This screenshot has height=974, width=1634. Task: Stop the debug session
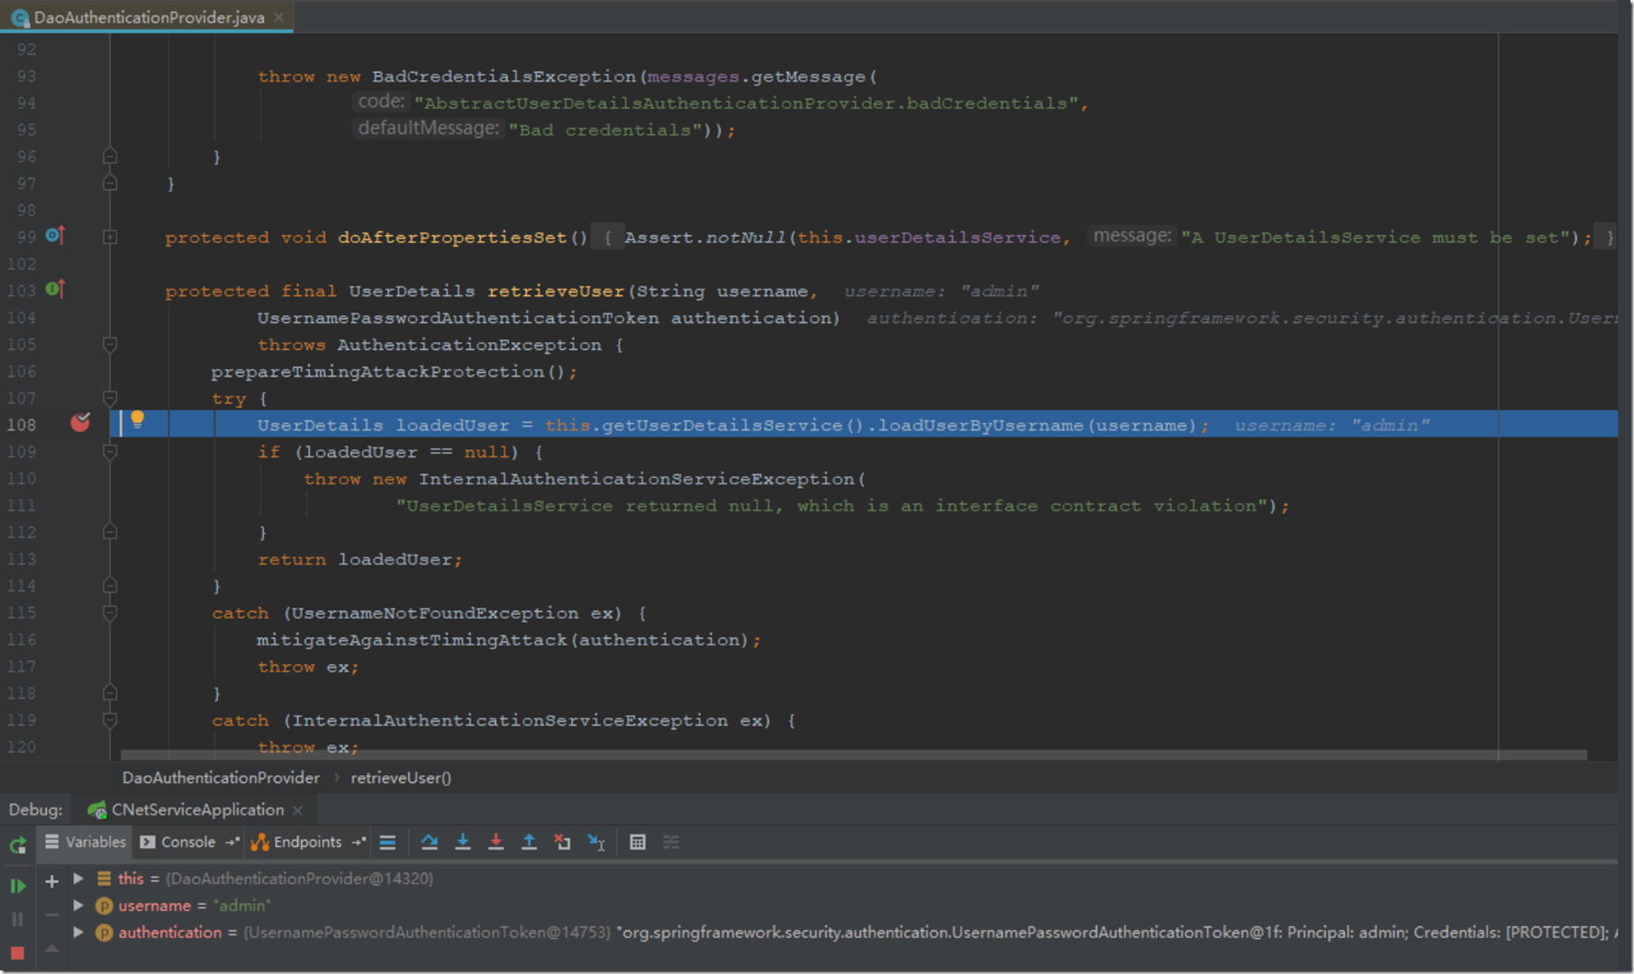[17, 952]
